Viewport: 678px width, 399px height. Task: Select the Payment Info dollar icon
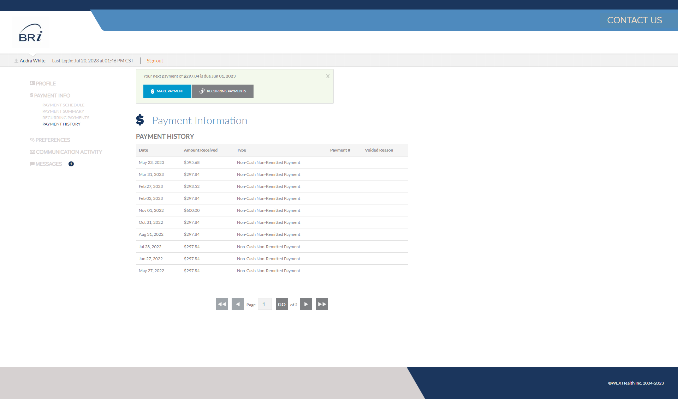(31, 95)
